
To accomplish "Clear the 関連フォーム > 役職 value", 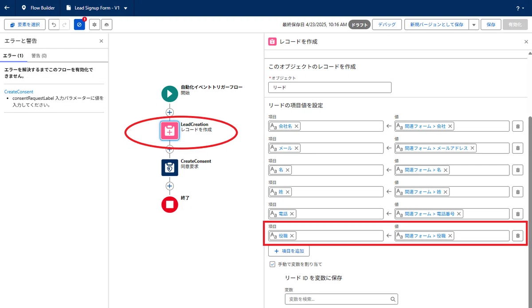I will pyautogui.click(x=450, y=236).
